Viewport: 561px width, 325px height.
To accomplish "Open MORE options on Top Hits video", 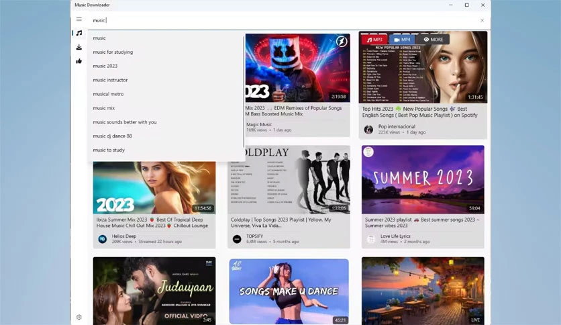I will click(x=433, y=40).
